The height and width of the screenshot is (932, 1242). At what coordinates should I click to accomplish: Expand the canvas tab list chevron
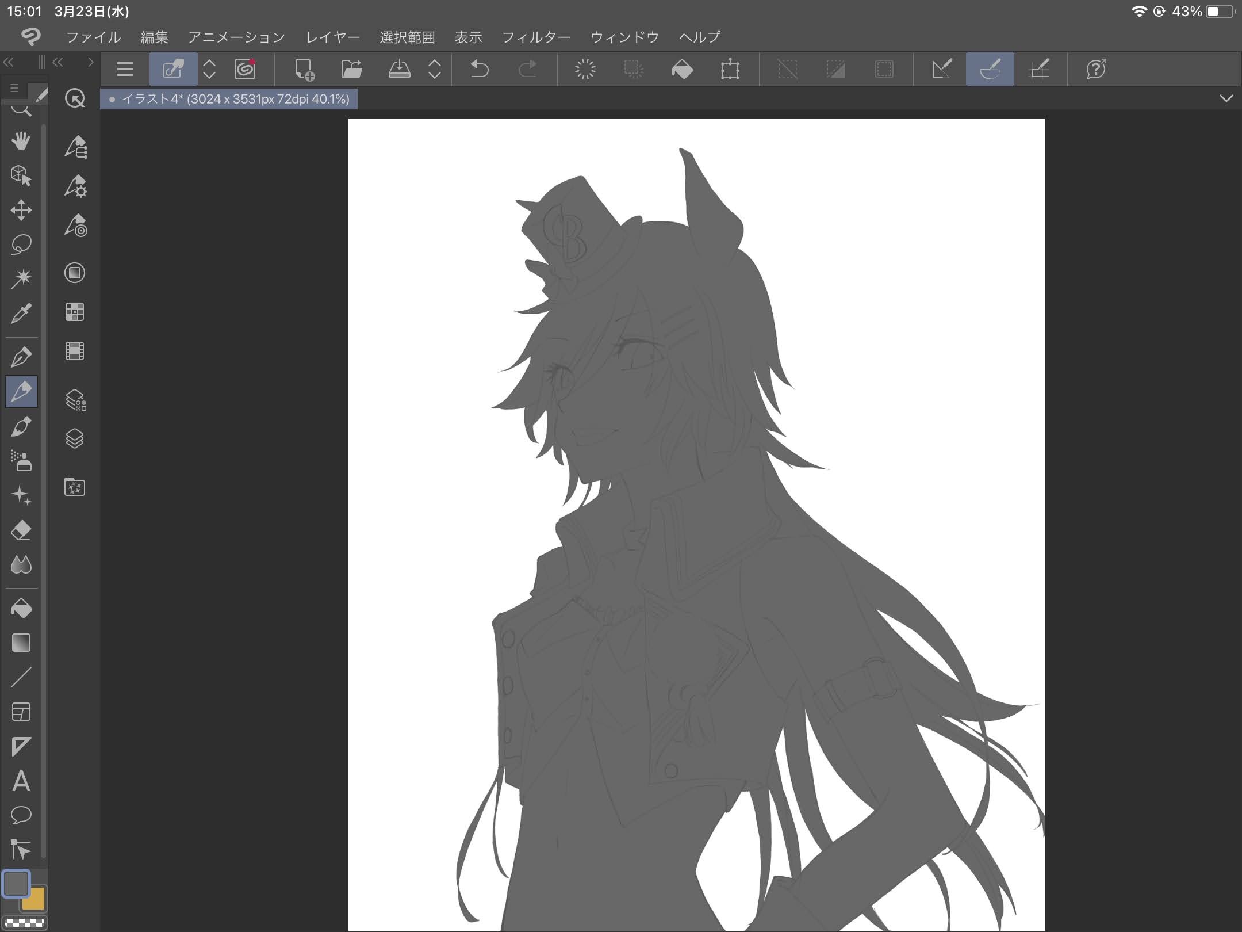(x=1226, y=98)
